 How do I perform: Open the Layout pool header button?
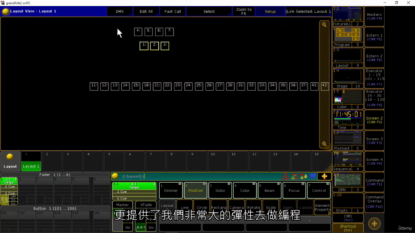point(10,161)
